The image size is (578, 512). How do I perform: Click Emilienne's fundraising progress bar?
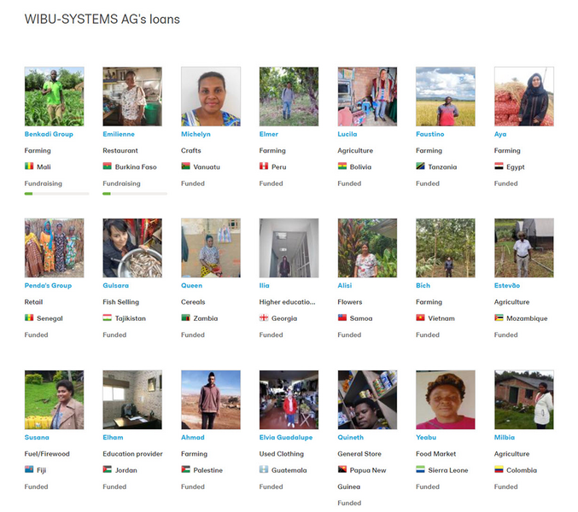135,194
